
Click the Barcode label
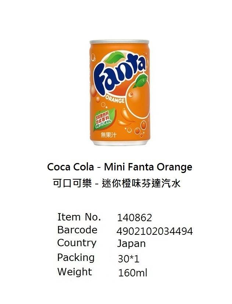[77, 230]
